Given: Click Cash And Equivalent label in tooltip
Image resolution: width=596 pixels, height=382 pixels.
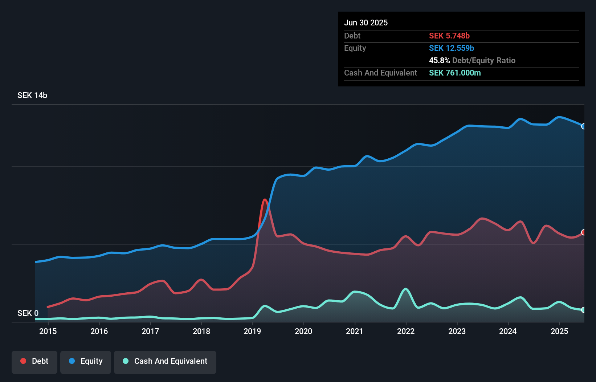Looking at the screenshot, I should tap(380, 73).
